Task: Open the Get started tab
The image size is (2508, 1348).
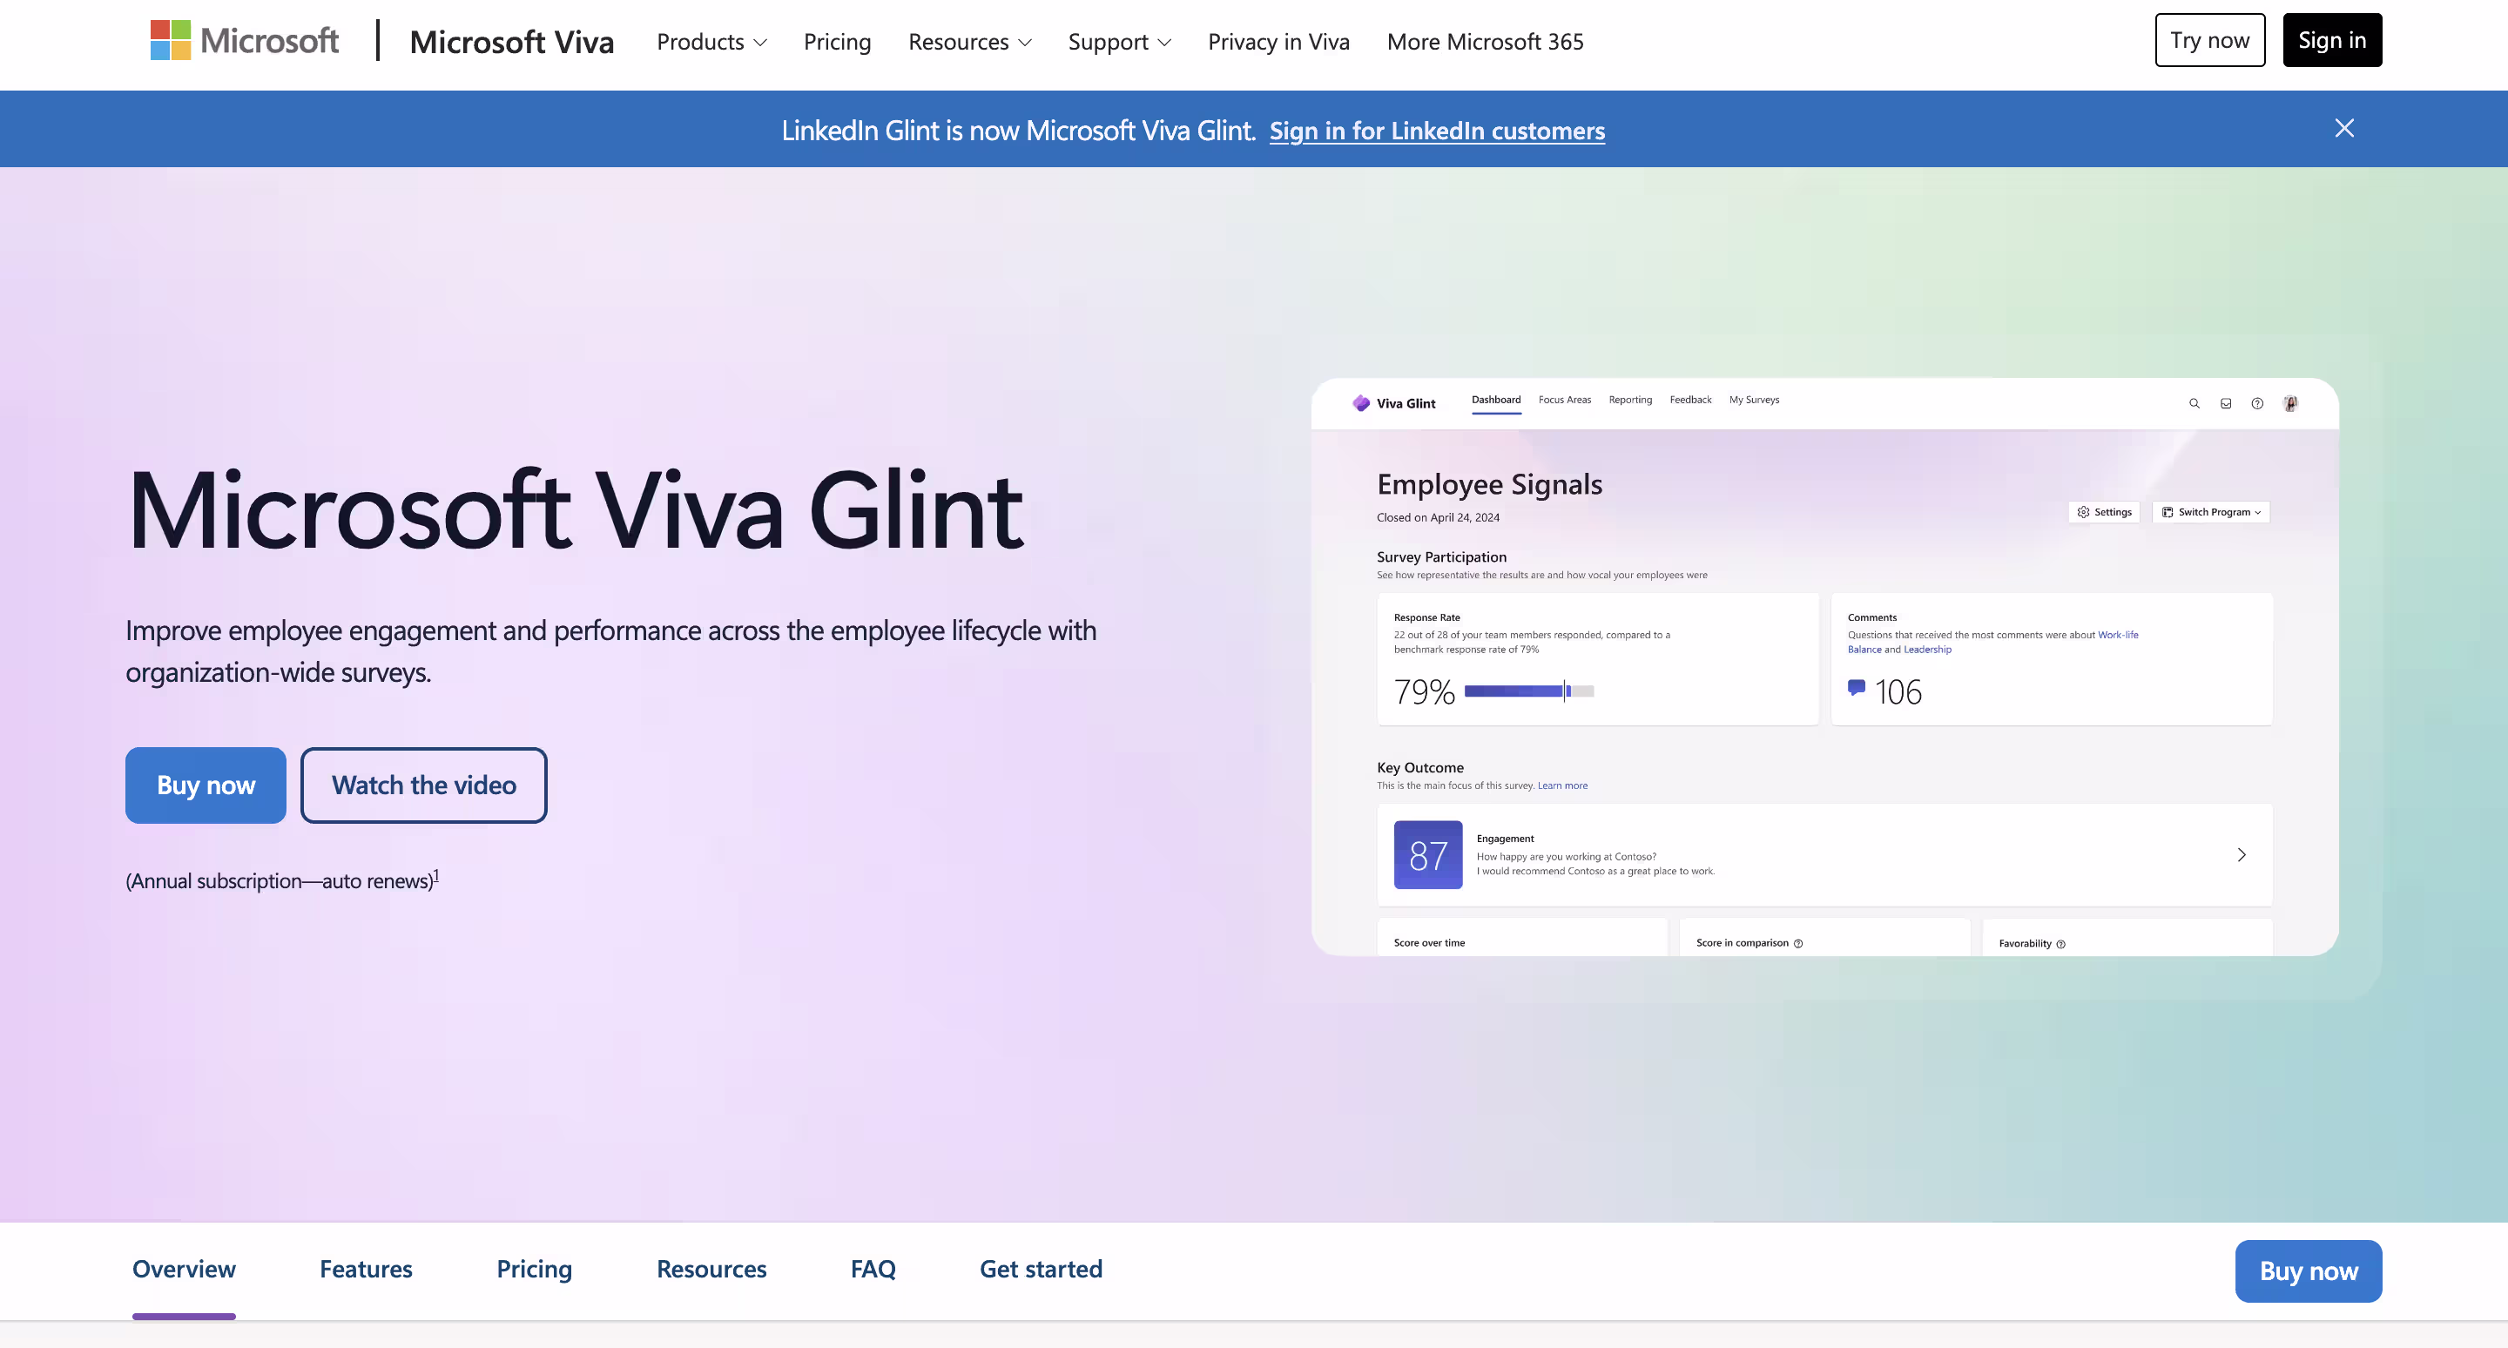Action: 1041,1268
